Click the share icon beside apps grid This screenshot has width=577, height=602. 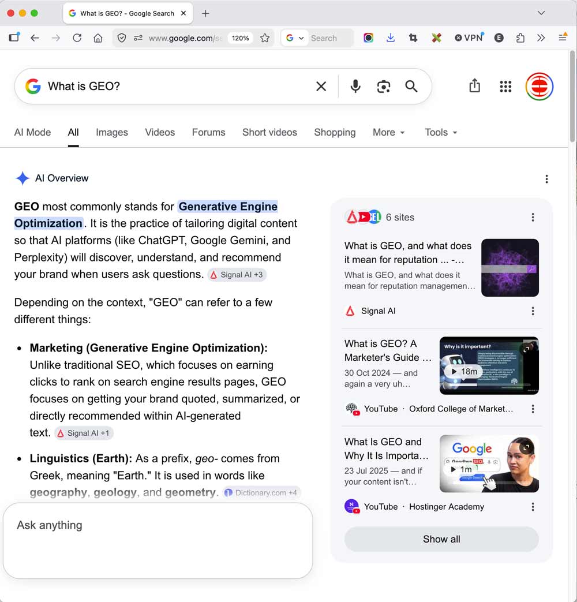point(475,85)
